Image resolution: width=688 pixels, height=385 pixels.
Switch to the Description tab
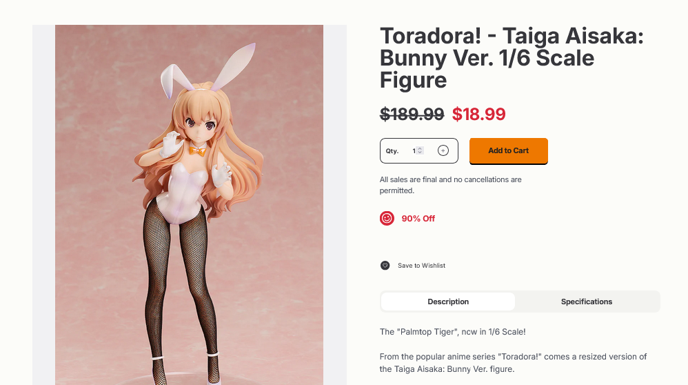coord(448,302)
